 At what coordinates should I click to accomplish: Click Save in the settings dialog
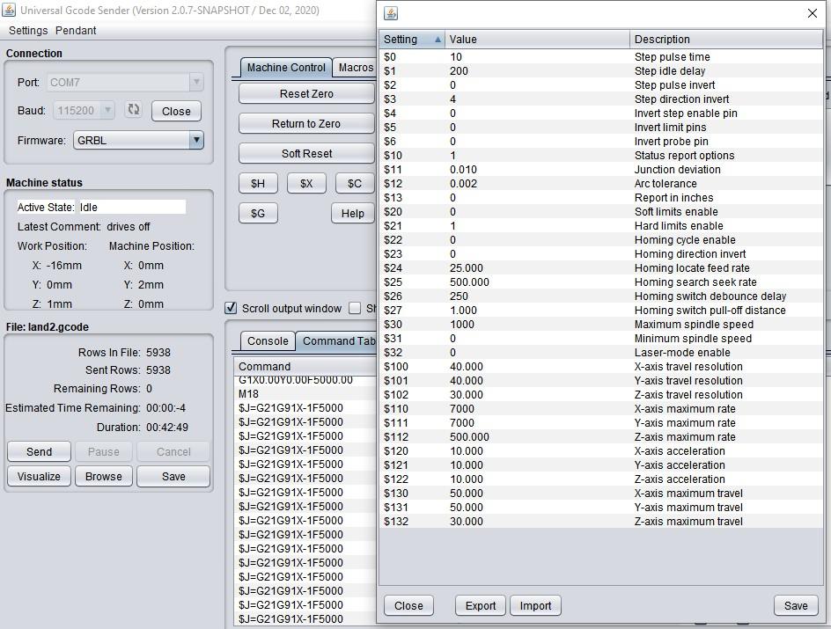(x=796, y=606)
